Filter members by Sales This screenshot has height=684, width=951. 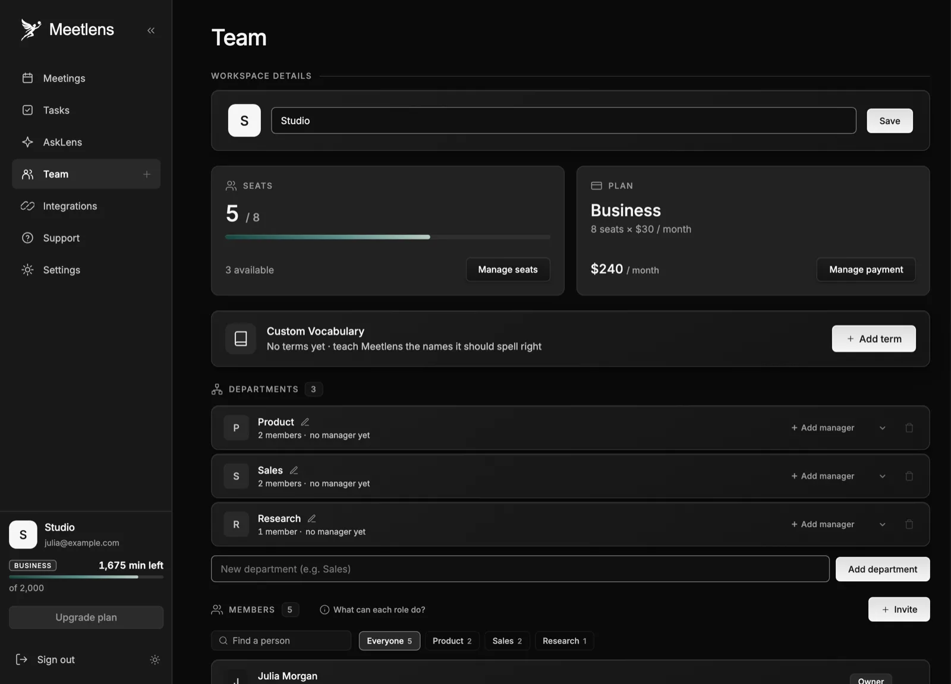click(x=507, y=641)
